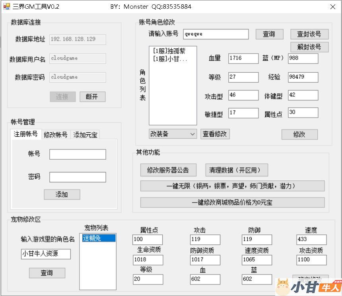
Task: Select the 注册帐号 tab
Action: pyautogui.click(x=26, y=134)
